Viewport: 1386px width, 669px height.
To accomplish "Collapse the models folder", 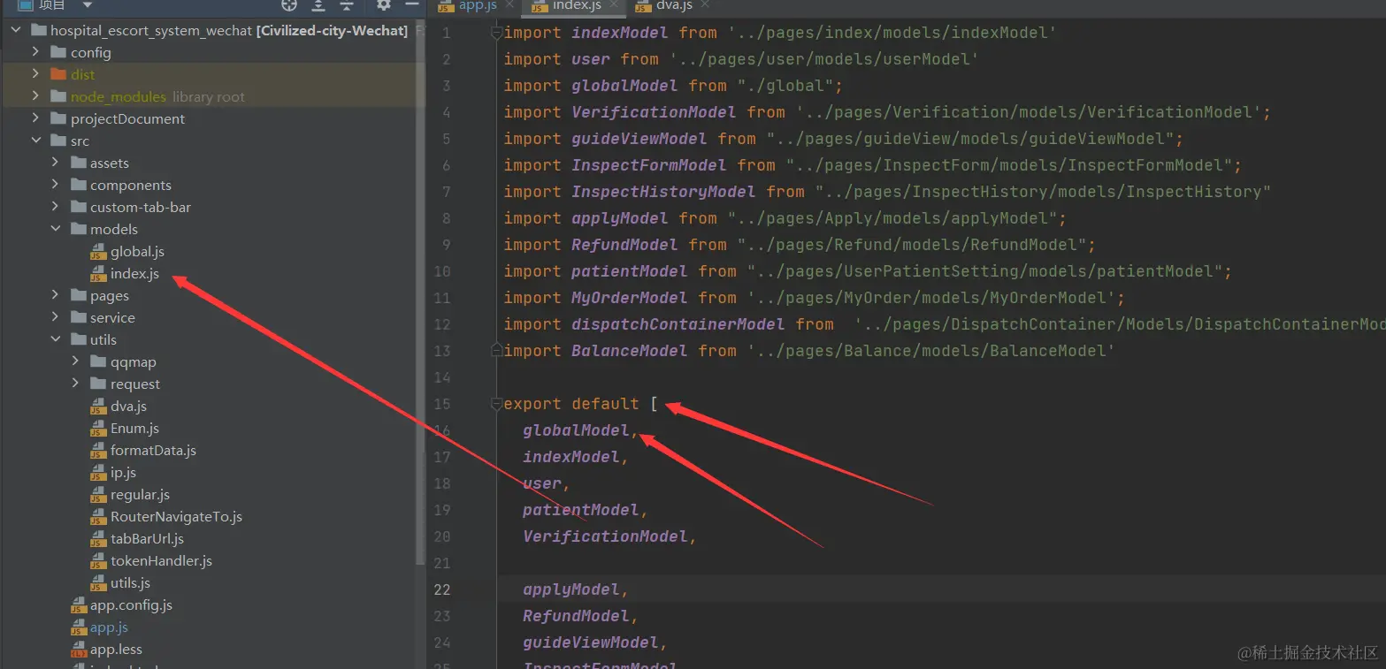I will pos(55,229).
